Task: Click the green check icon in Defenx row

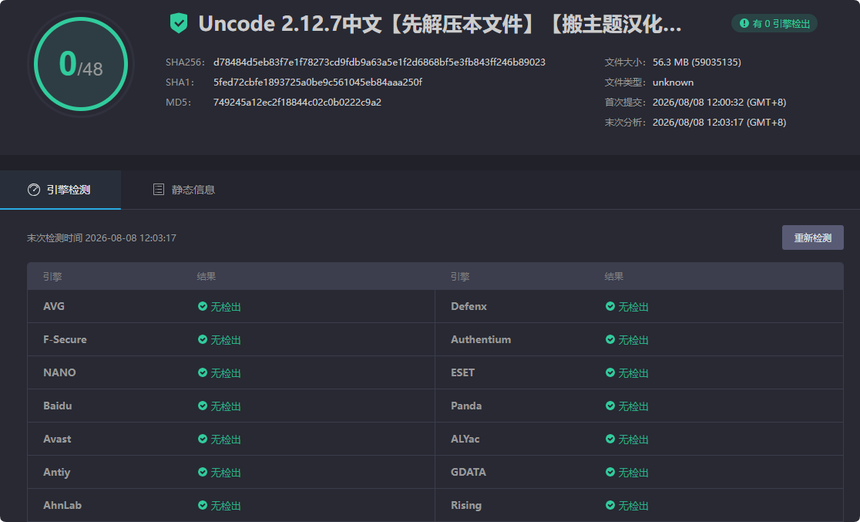Action: coord(610,306)
